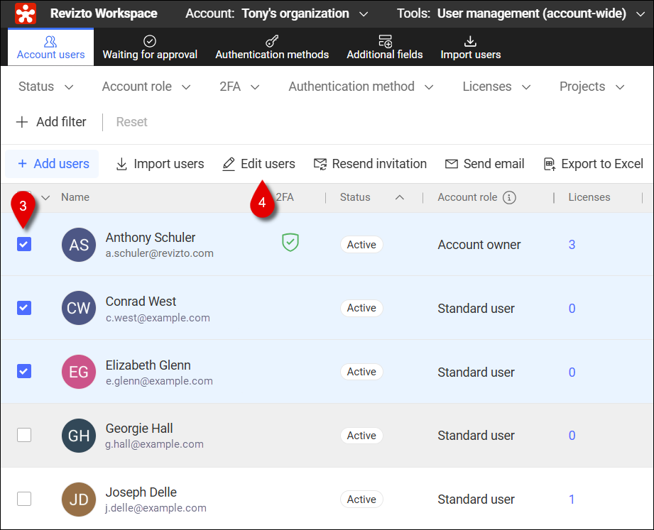654x530 pixels.
Task: Click the Reset filters link
Action: (131, 122)
